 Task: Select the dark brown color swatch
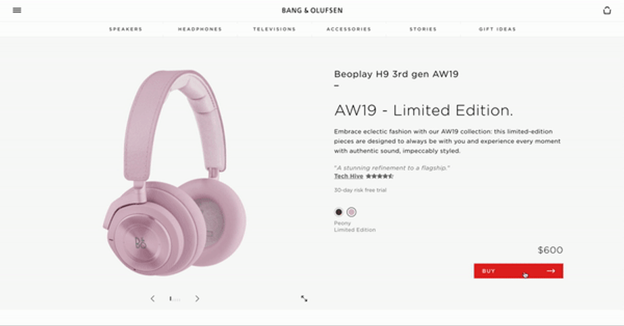click(339, 212)
